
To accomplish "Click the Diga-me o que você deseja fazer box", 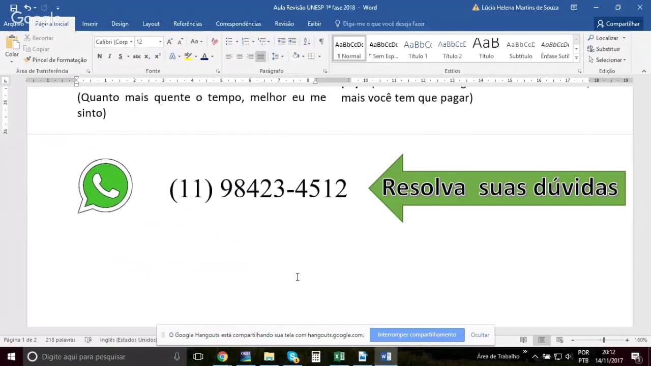I will click(x=379, y=24).
